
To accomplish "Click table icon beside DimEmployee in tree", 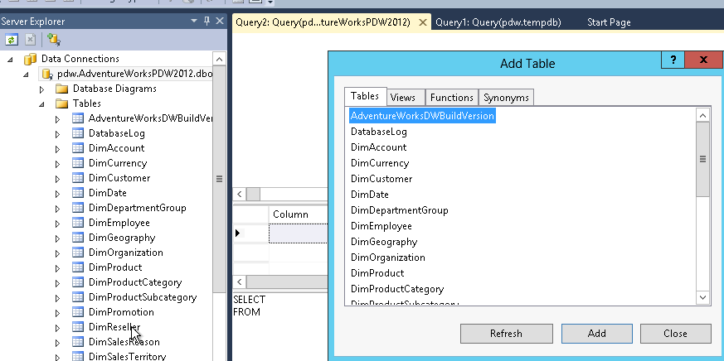I will pos(78,223).
